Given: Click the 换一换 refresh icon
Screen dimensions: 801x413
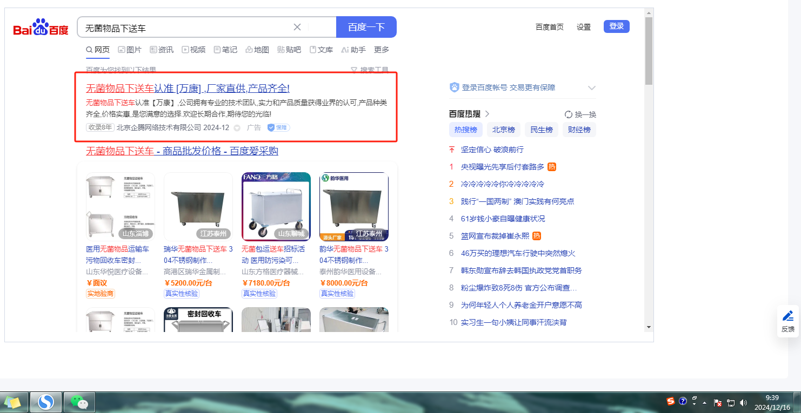Looking at the screenshot, I should click(x=569, y=114).
